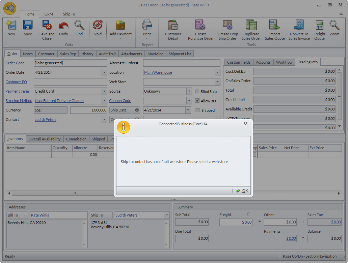Open the Customer Detail icon
This screenshot has height=263, width=348.
click(x=173, y=26)
